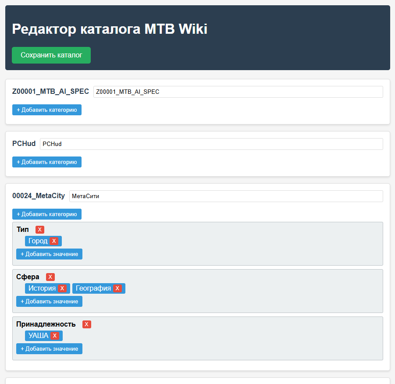Select the УАША tag text
This screenshot has height=384, width=395.
pos(38,336)
